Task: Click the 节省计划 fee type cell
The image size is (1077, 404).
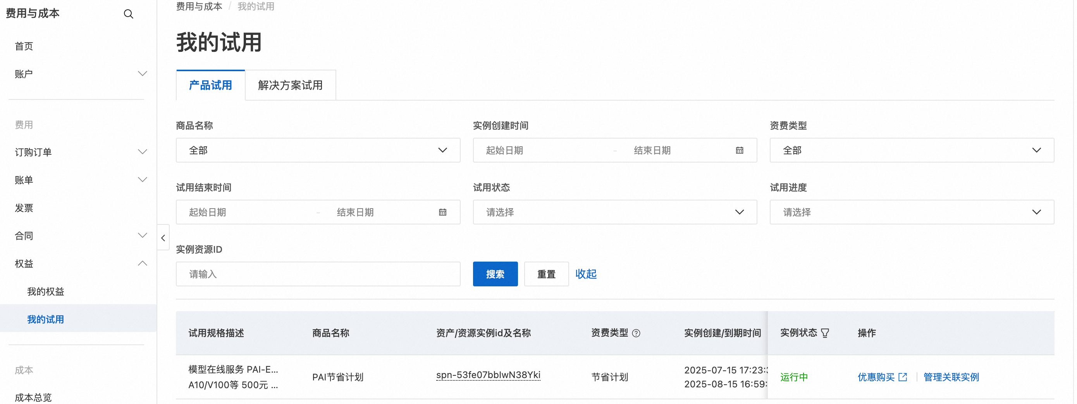Action: click(x=609, y=377)
